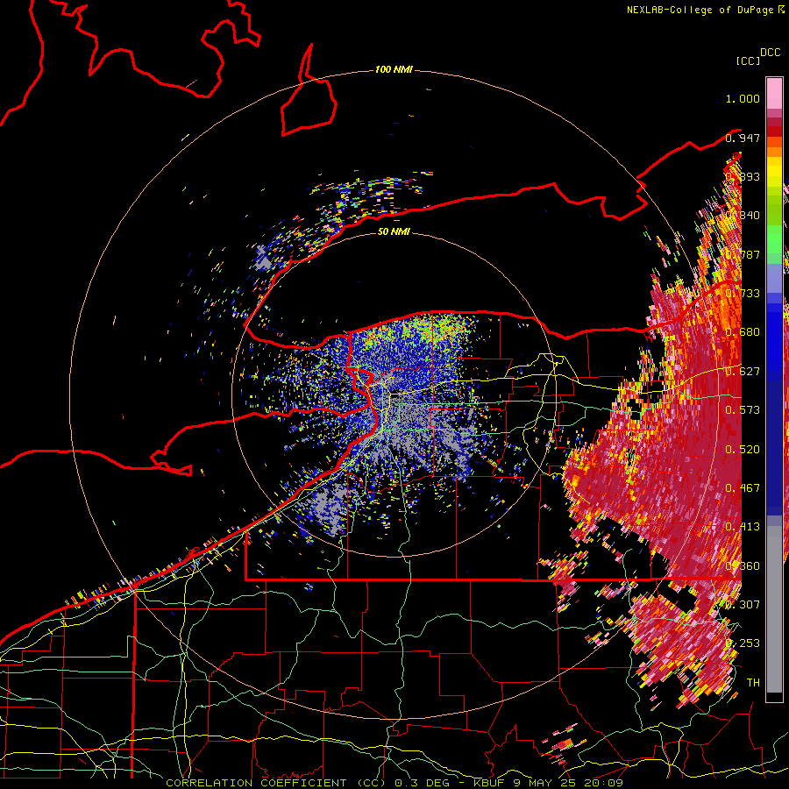The width and height of the screenshot is (789, 789).
Task: Click the 0.733 scale value
Action: click(x=743, y=294)
